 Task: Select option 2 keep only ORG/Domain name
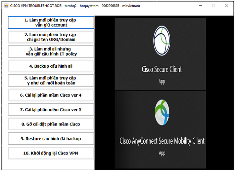click(51, 37)
